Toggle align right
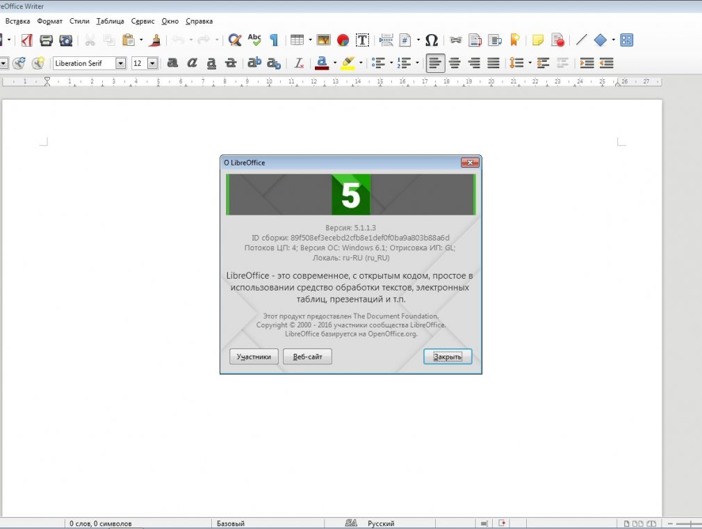 coord(474,63)
